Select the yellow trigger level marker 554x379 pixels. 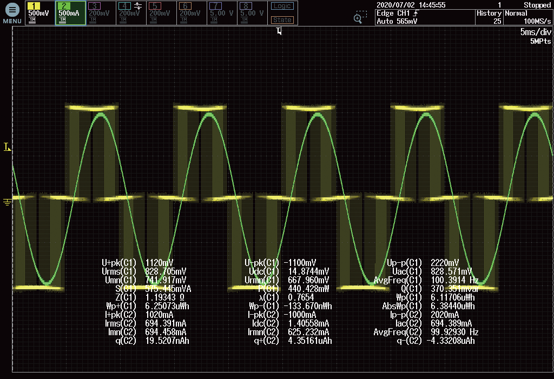click(7, 147)
